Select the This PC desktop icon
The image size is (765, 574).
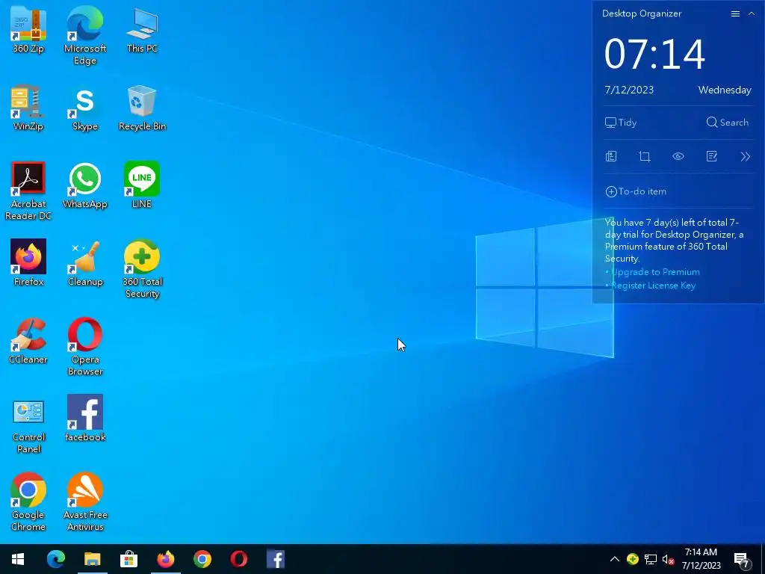pos(142,29)
